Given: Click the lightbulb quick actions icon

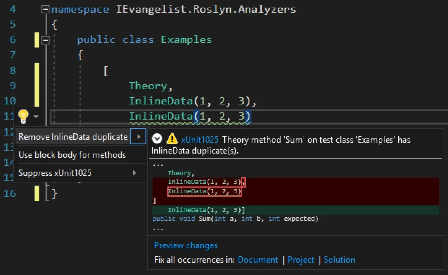Looking at the screenshot, I should (x=23, y=116).
